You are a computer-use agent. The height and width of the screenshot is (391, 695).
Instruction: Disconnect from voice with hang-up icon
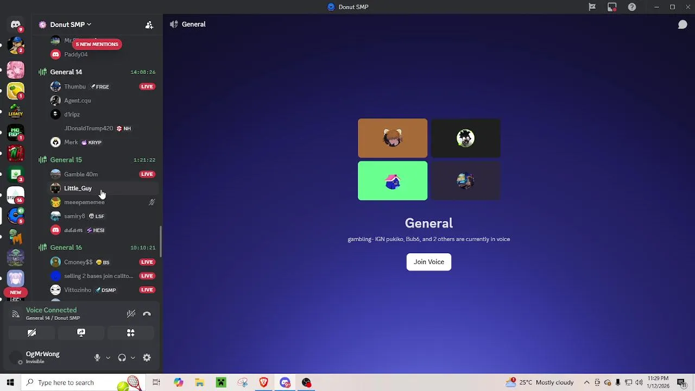[147, 314]
